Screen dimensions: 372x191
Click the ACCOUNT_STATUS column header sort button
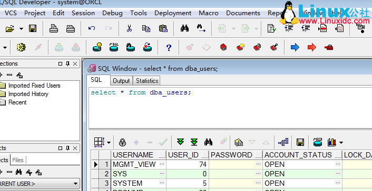[x=338, y=155]
